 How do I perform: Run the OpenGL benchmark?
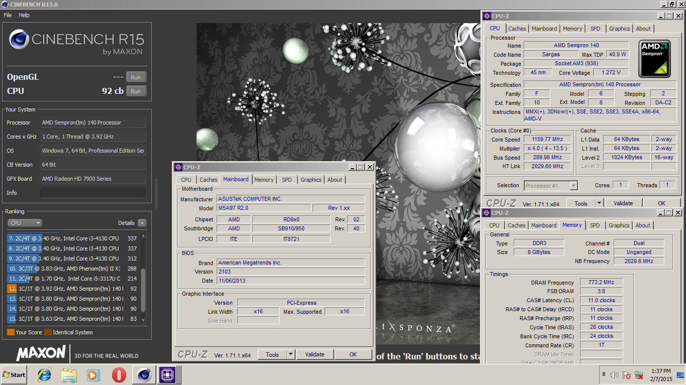tap(136, 77)
